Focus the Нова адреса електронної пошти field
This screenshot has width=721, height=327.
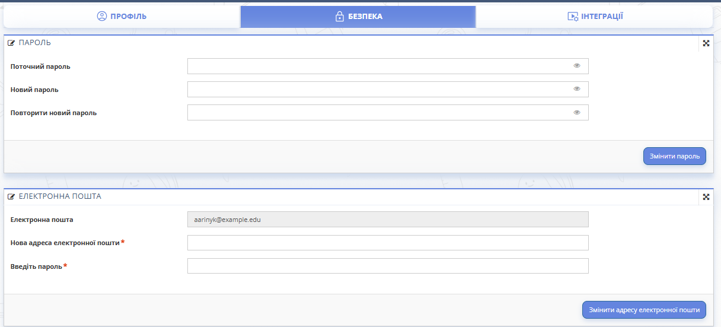(388, 243)
